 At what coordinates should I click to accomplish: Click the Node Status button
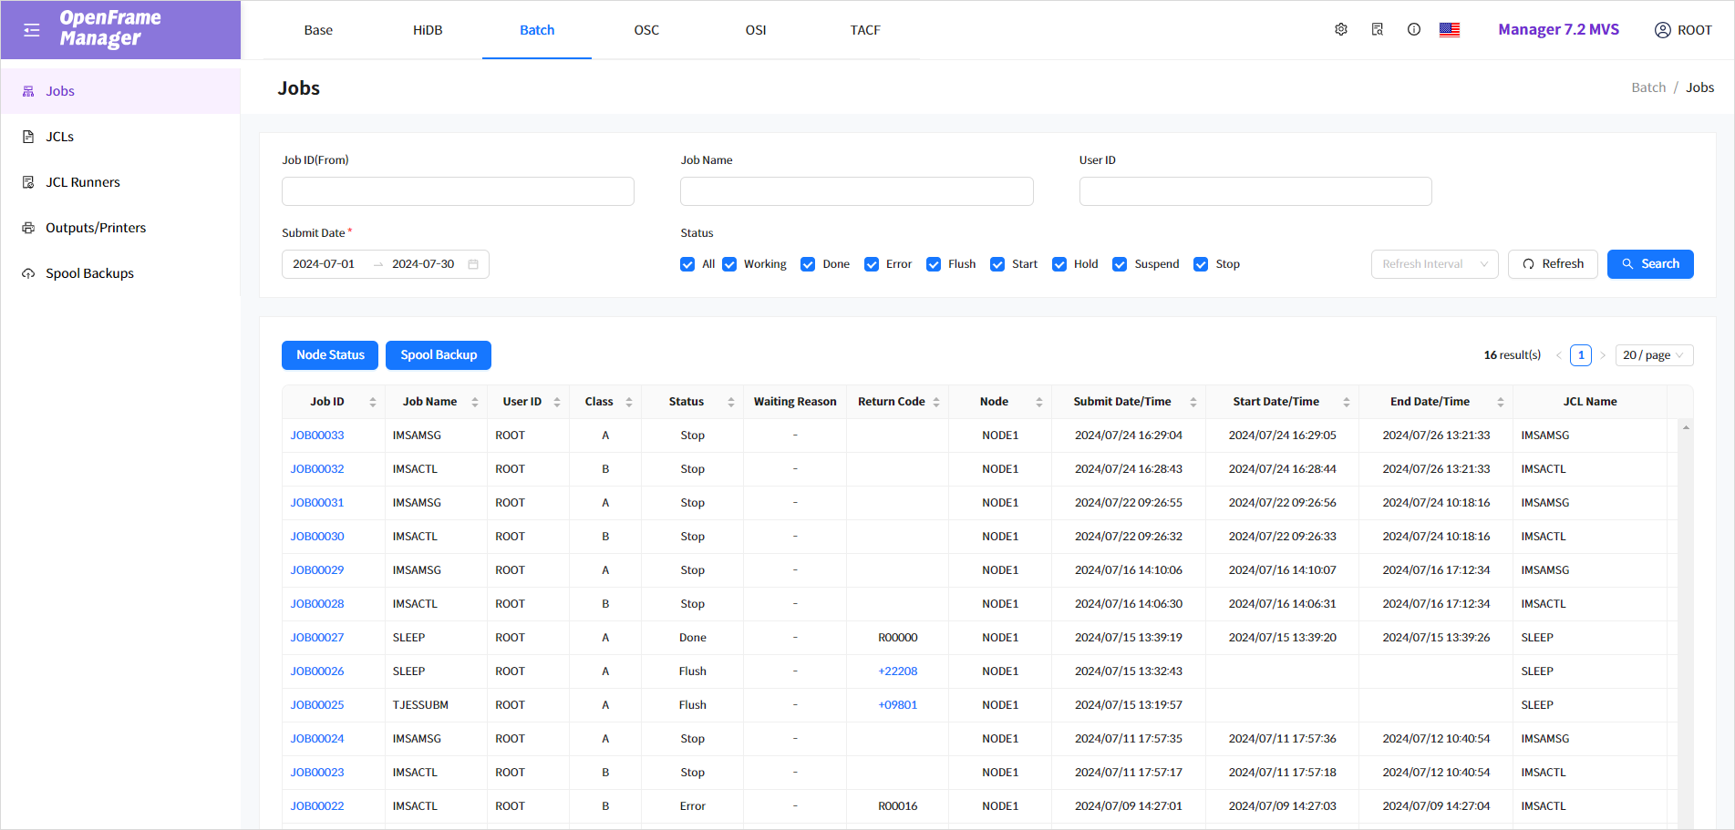[x=330, y=355]
